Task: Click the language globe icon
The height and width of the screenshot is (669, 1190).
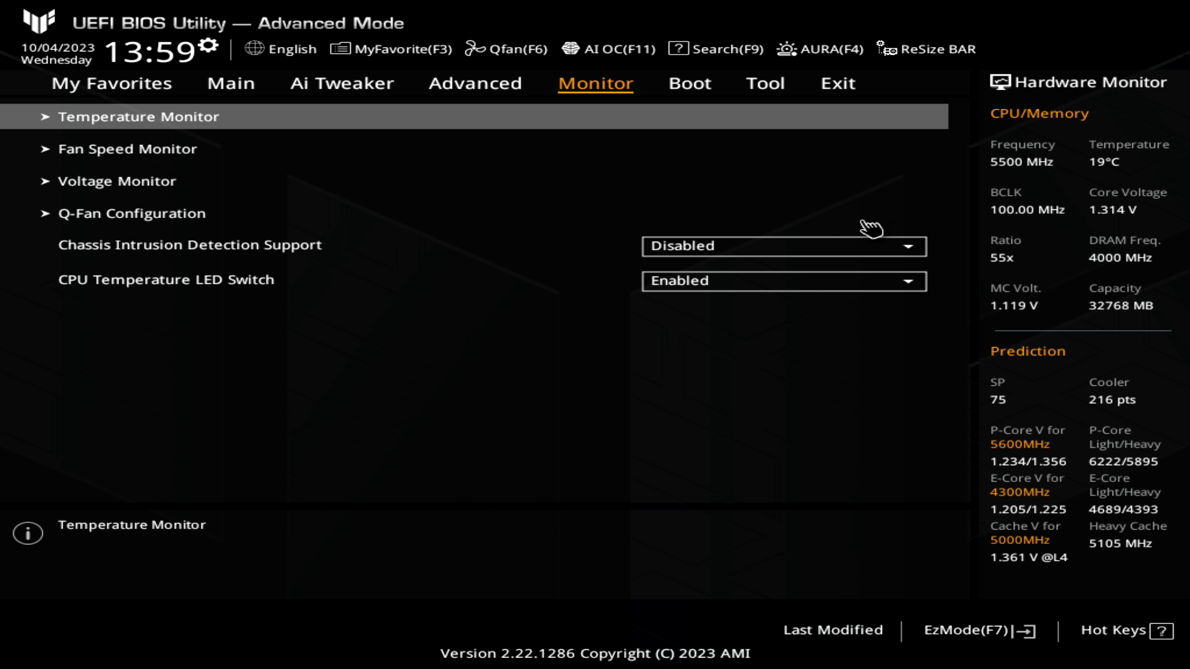Action: click(254, 49)
